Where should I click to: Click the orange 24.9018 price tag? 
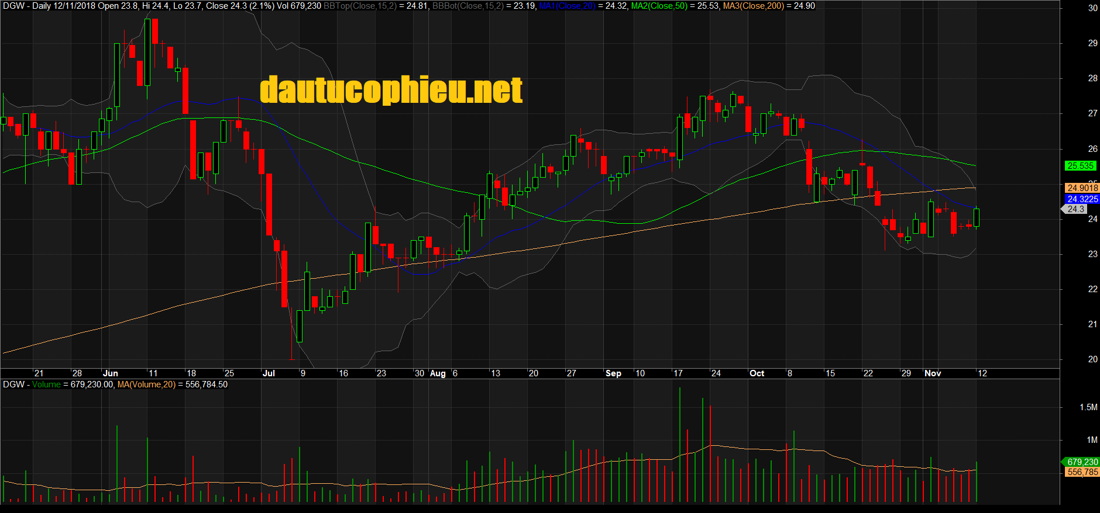[x=1082, y=188]
